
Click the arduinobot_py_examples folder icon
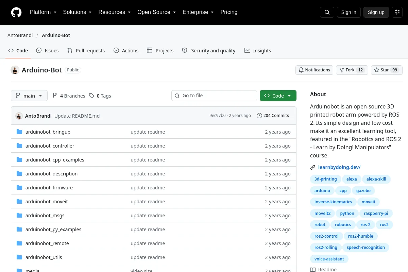click(x=19, y=229)
